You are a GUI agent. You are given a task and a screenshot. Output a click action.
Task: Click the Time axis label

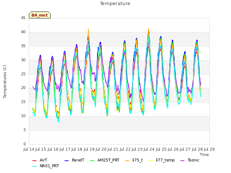pyautogui.click(x=204, y=155)
